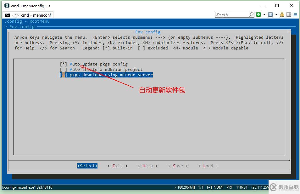
Task: Toggle 'Auto update pkgs config' checkbox
Action: click(x=63, y=64)
